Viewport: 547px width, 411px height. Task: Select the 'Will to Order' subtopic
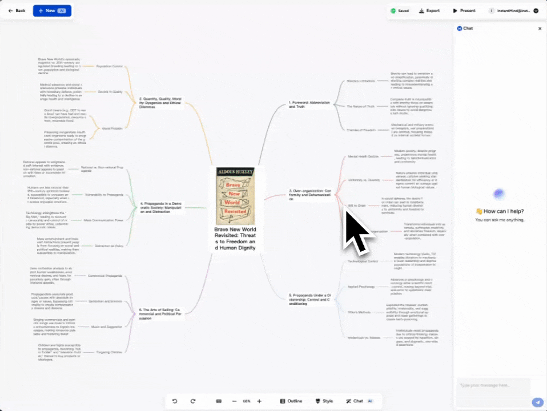click(x=357, y=205)
